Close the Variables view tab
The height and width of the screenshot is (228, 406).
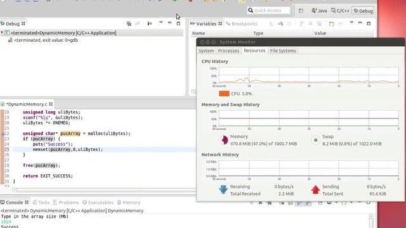click(220, 23)
